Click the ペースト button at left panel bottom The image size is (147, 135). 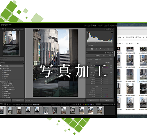[18, 101]
